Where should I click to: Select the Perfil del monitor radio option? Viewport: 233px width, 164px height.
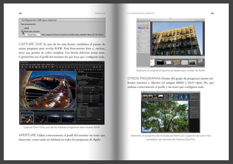tap(22, 31)
